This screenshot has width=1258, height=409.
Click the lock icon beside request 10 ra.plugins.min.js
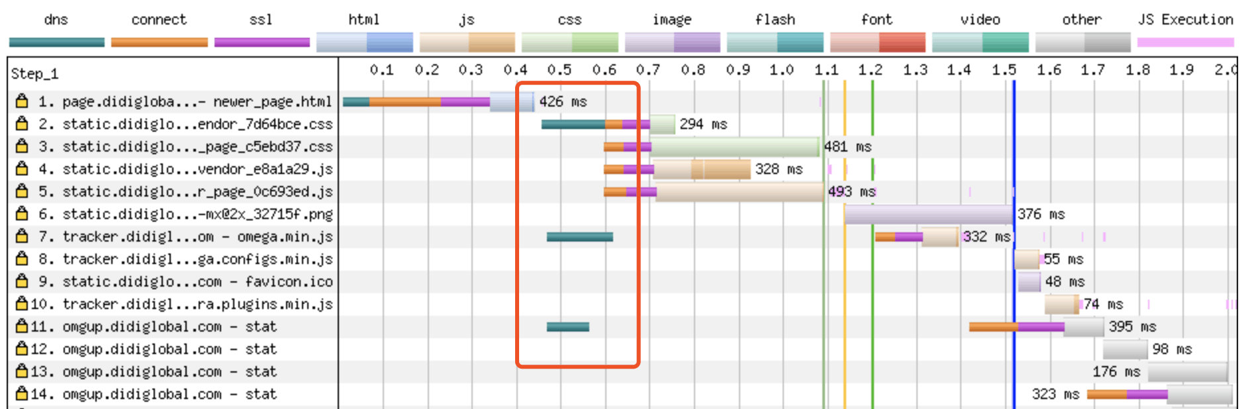[22, 304]
